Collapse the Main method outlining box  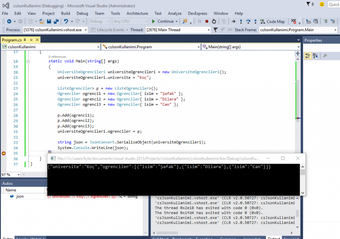[x=28, y=61]
